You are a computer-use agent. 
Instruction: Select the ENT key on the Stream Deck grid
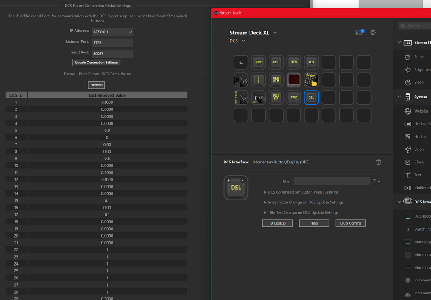coord(258,62)
